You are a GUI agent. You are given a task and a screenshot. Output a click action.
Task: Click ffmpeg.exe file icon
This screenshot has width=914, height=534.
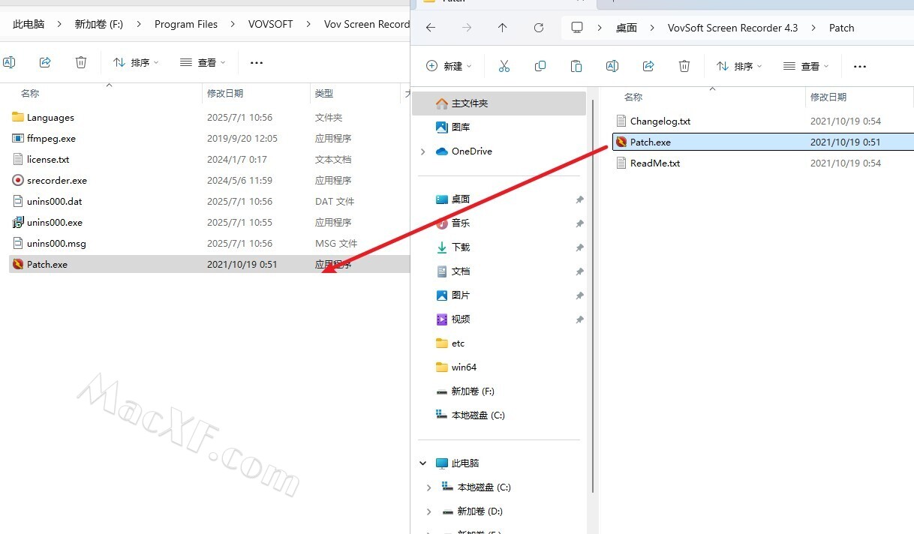pyautogui.click(x=19, y=138)
